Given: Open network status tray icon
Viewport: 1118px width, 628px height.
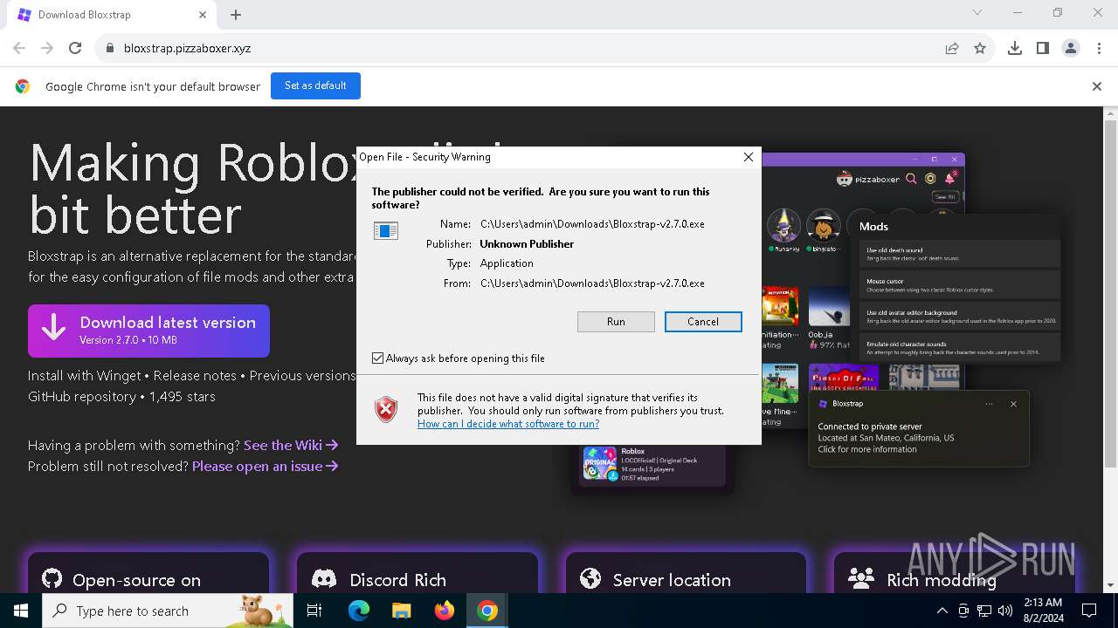Looking at the screenshot, I should coord(984,611).
